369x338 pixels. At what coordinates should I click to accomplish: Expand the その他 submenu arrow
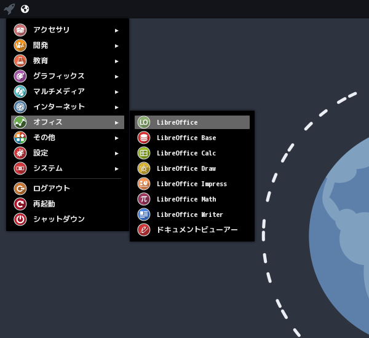pos(116,138)
